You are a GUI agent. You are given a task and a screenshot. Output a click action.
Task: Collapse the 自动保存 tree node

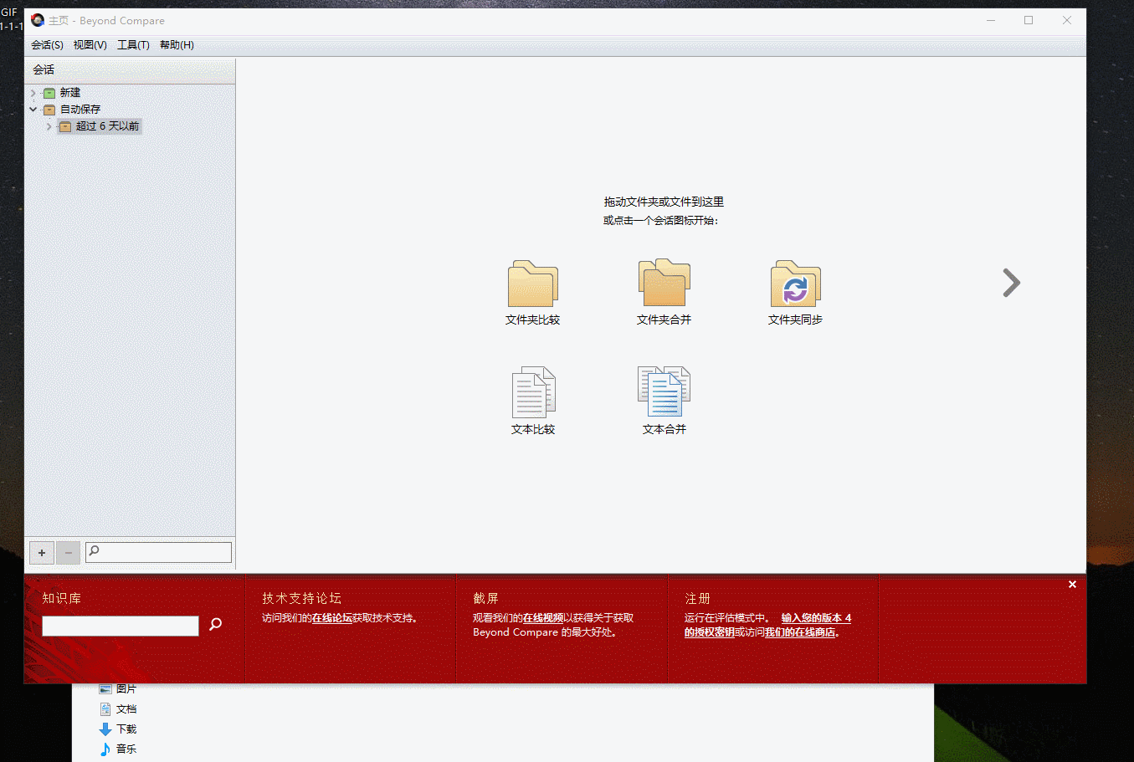pos(33,110)
